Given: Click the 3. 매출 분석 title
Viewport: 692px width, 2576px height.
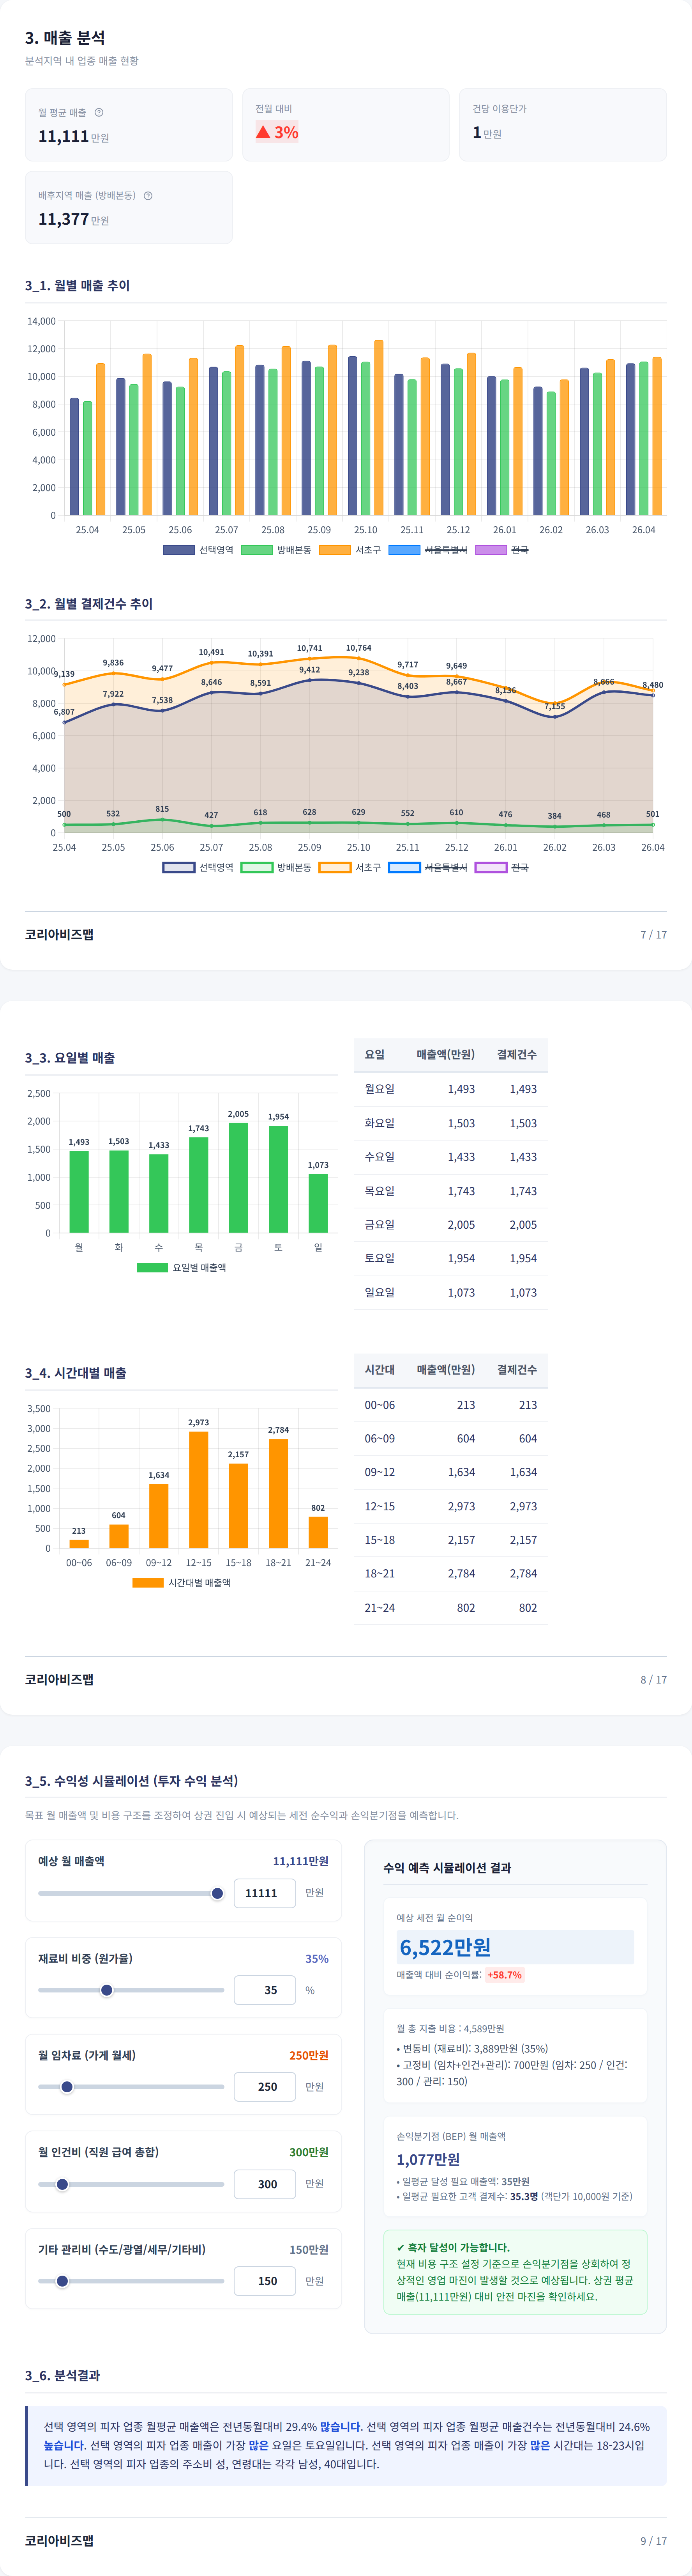Looking at the screenshot, I should tap(65, 38).
